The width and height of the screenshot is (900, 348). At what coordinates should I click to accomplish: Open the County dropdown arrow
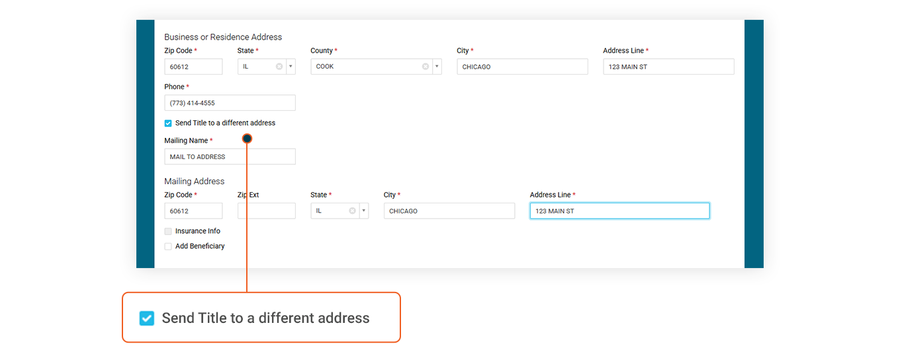click(x=437, y=67)
